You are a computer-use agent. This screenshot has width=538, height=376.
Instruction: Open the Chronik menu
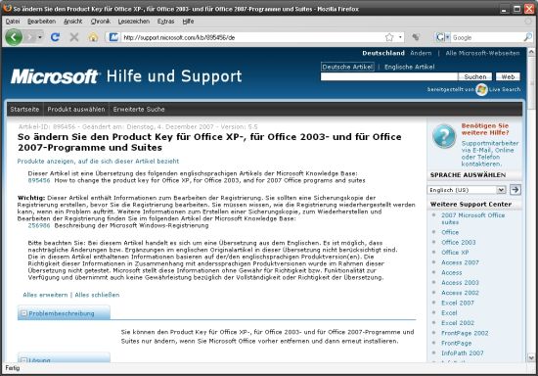[x=100, y=22]
